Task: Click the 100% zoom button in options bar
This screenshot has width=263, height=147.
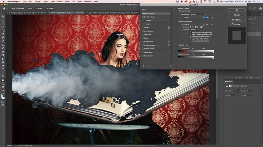Action: [x=30, y=8]
